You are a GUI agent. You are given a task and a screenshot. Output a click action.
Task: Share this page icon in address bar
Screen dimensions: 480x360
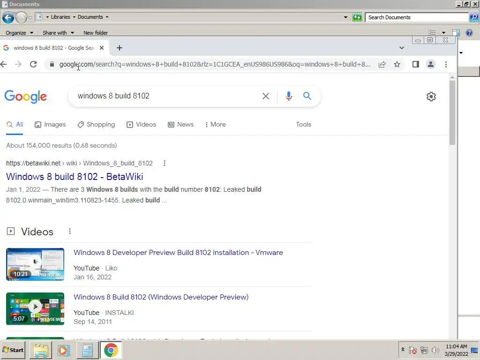pyautogui.click(x=382, y=64)
